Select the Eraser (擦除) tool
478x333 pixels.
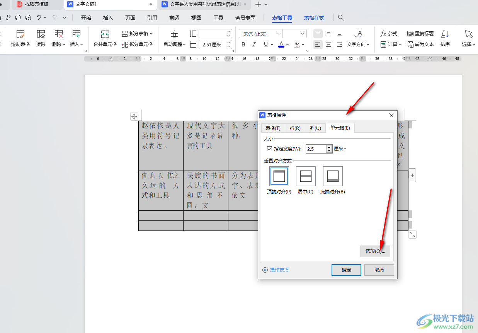(41, 39)
